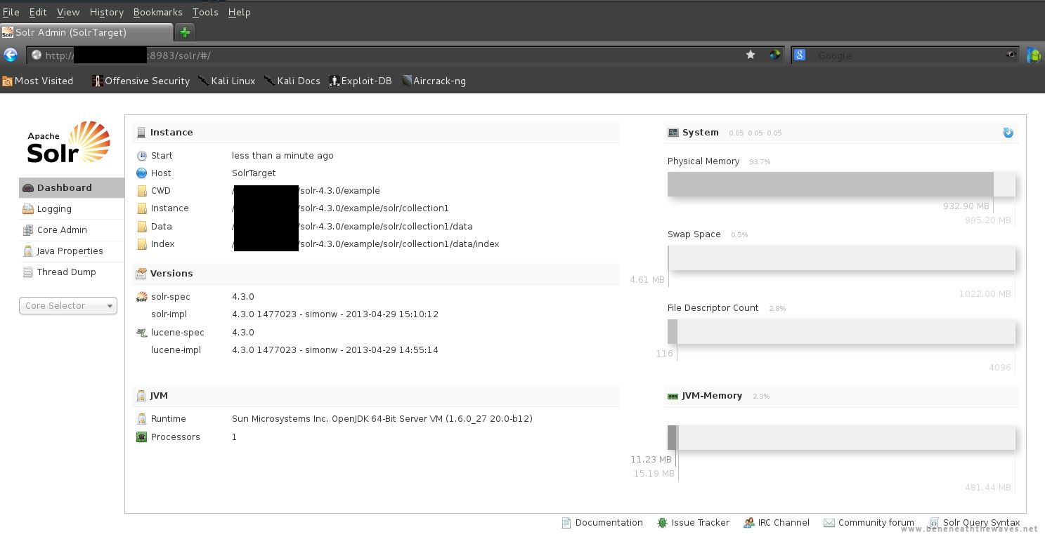Click the Android icon in toolbar
The image size is (1045, 539).
pos(1034,55)
